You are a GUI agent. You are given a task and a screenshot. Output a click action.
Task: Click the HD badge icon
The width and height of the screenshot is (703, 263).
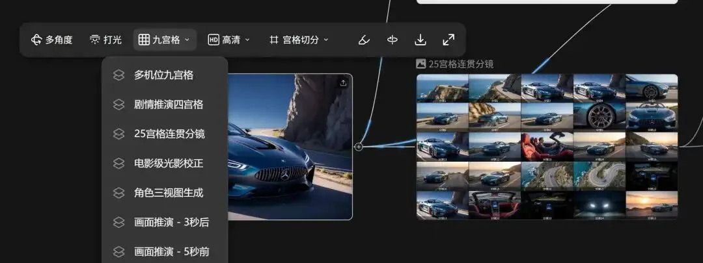click(214, 40)
